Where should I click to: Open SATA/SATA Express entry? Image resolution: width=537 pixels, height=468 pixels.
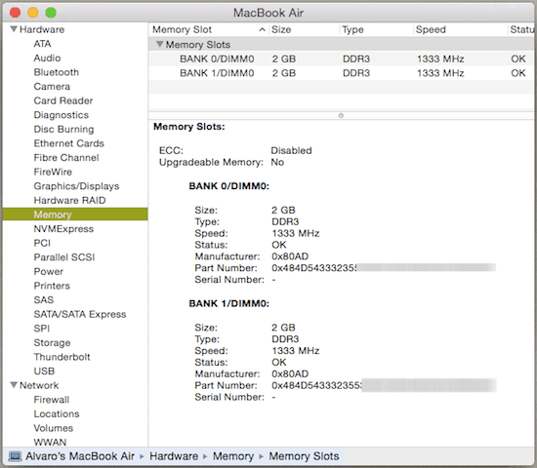pos(80,314)
